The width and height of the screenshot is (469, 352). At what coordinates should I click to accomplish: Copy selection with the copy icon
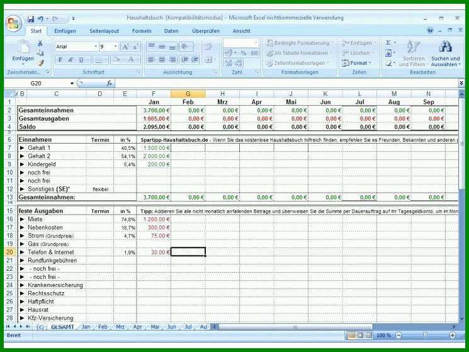click(x=40, y=54)
